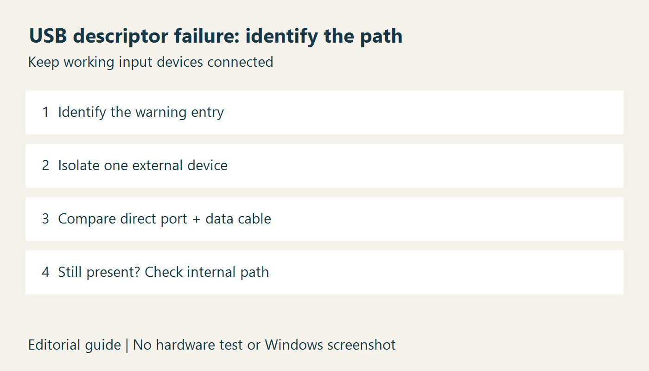The image size is (649, 371).
Task: Click the 'Keep working input devices connected' subtitle
Action: coord(151,62)
